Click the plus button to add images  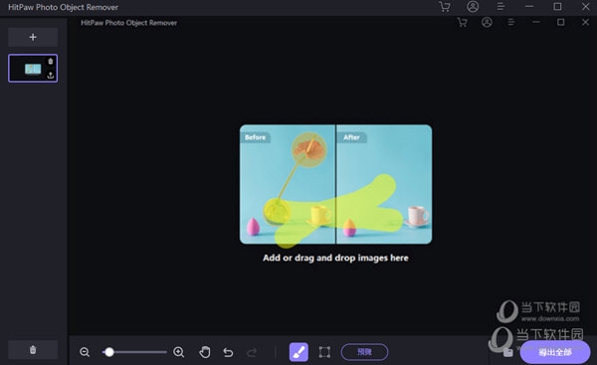[33, 37]
